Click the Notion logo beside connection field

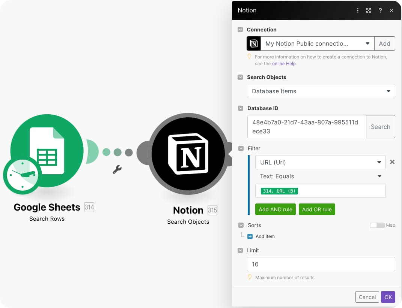(254, 43)
